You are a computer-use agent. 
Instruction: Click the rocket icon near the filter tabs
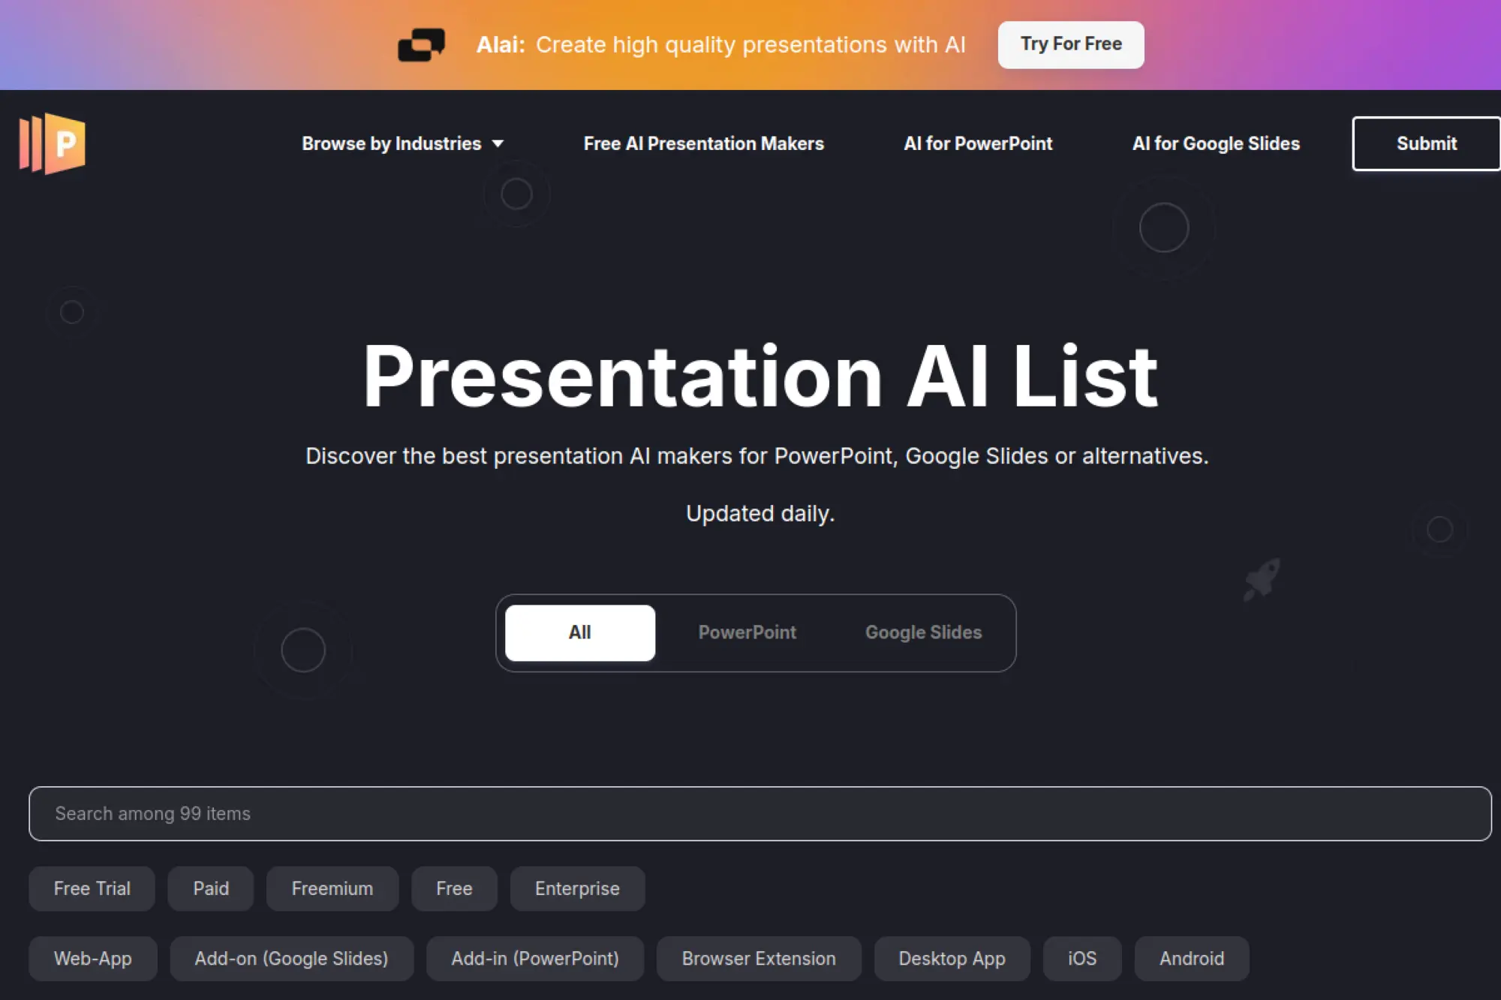point(1261,578)
